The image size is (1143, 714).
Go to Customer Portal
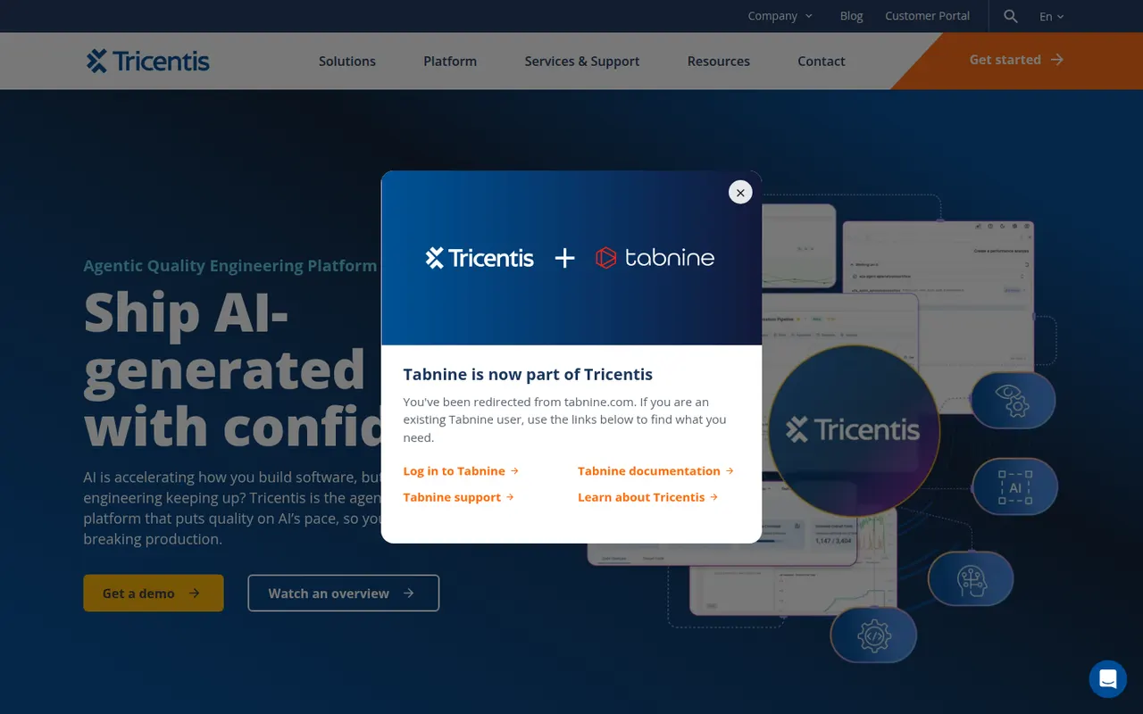[927, 16]
